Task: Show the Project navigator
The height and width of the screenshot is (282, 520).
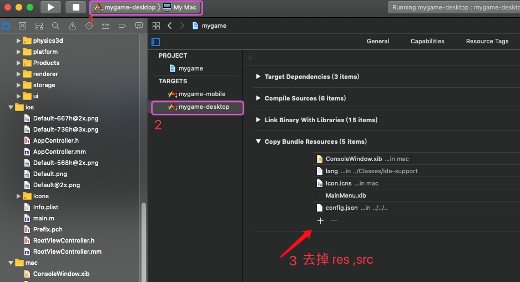Action: [x=6, y=26]
